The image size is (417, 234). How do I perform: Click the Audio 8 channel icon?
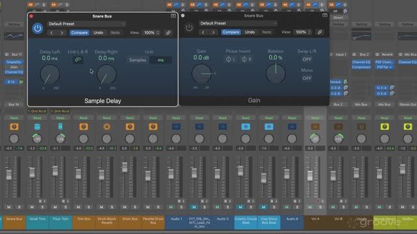[x=292, y=127]
